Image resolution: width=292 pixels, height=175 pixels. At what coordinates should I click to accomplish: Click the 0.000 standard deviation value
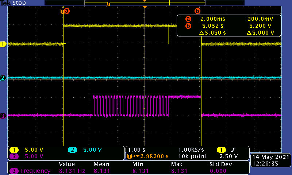(x=218, y=171)
